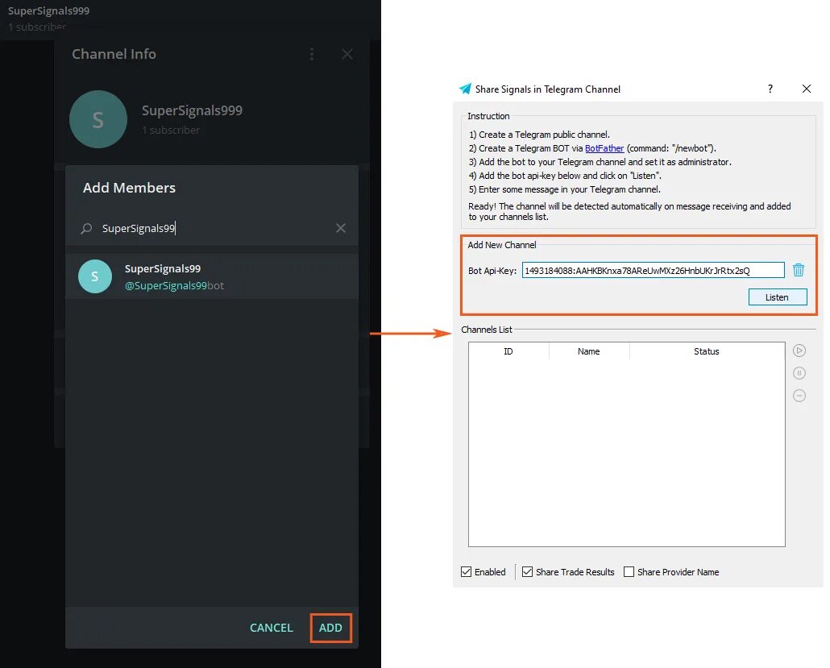Click instruction '1) Create a Telegram public channel.'
This screenshot has height=668, width=830.
click(x=539, y=135)
